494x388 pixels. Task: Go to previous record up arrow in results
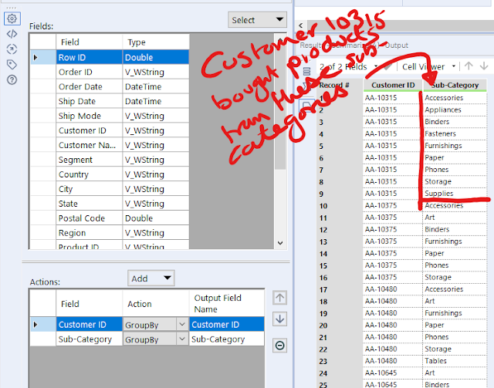469,66
